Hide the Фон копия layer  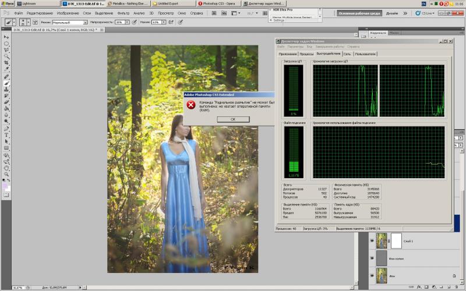(372, 258)
